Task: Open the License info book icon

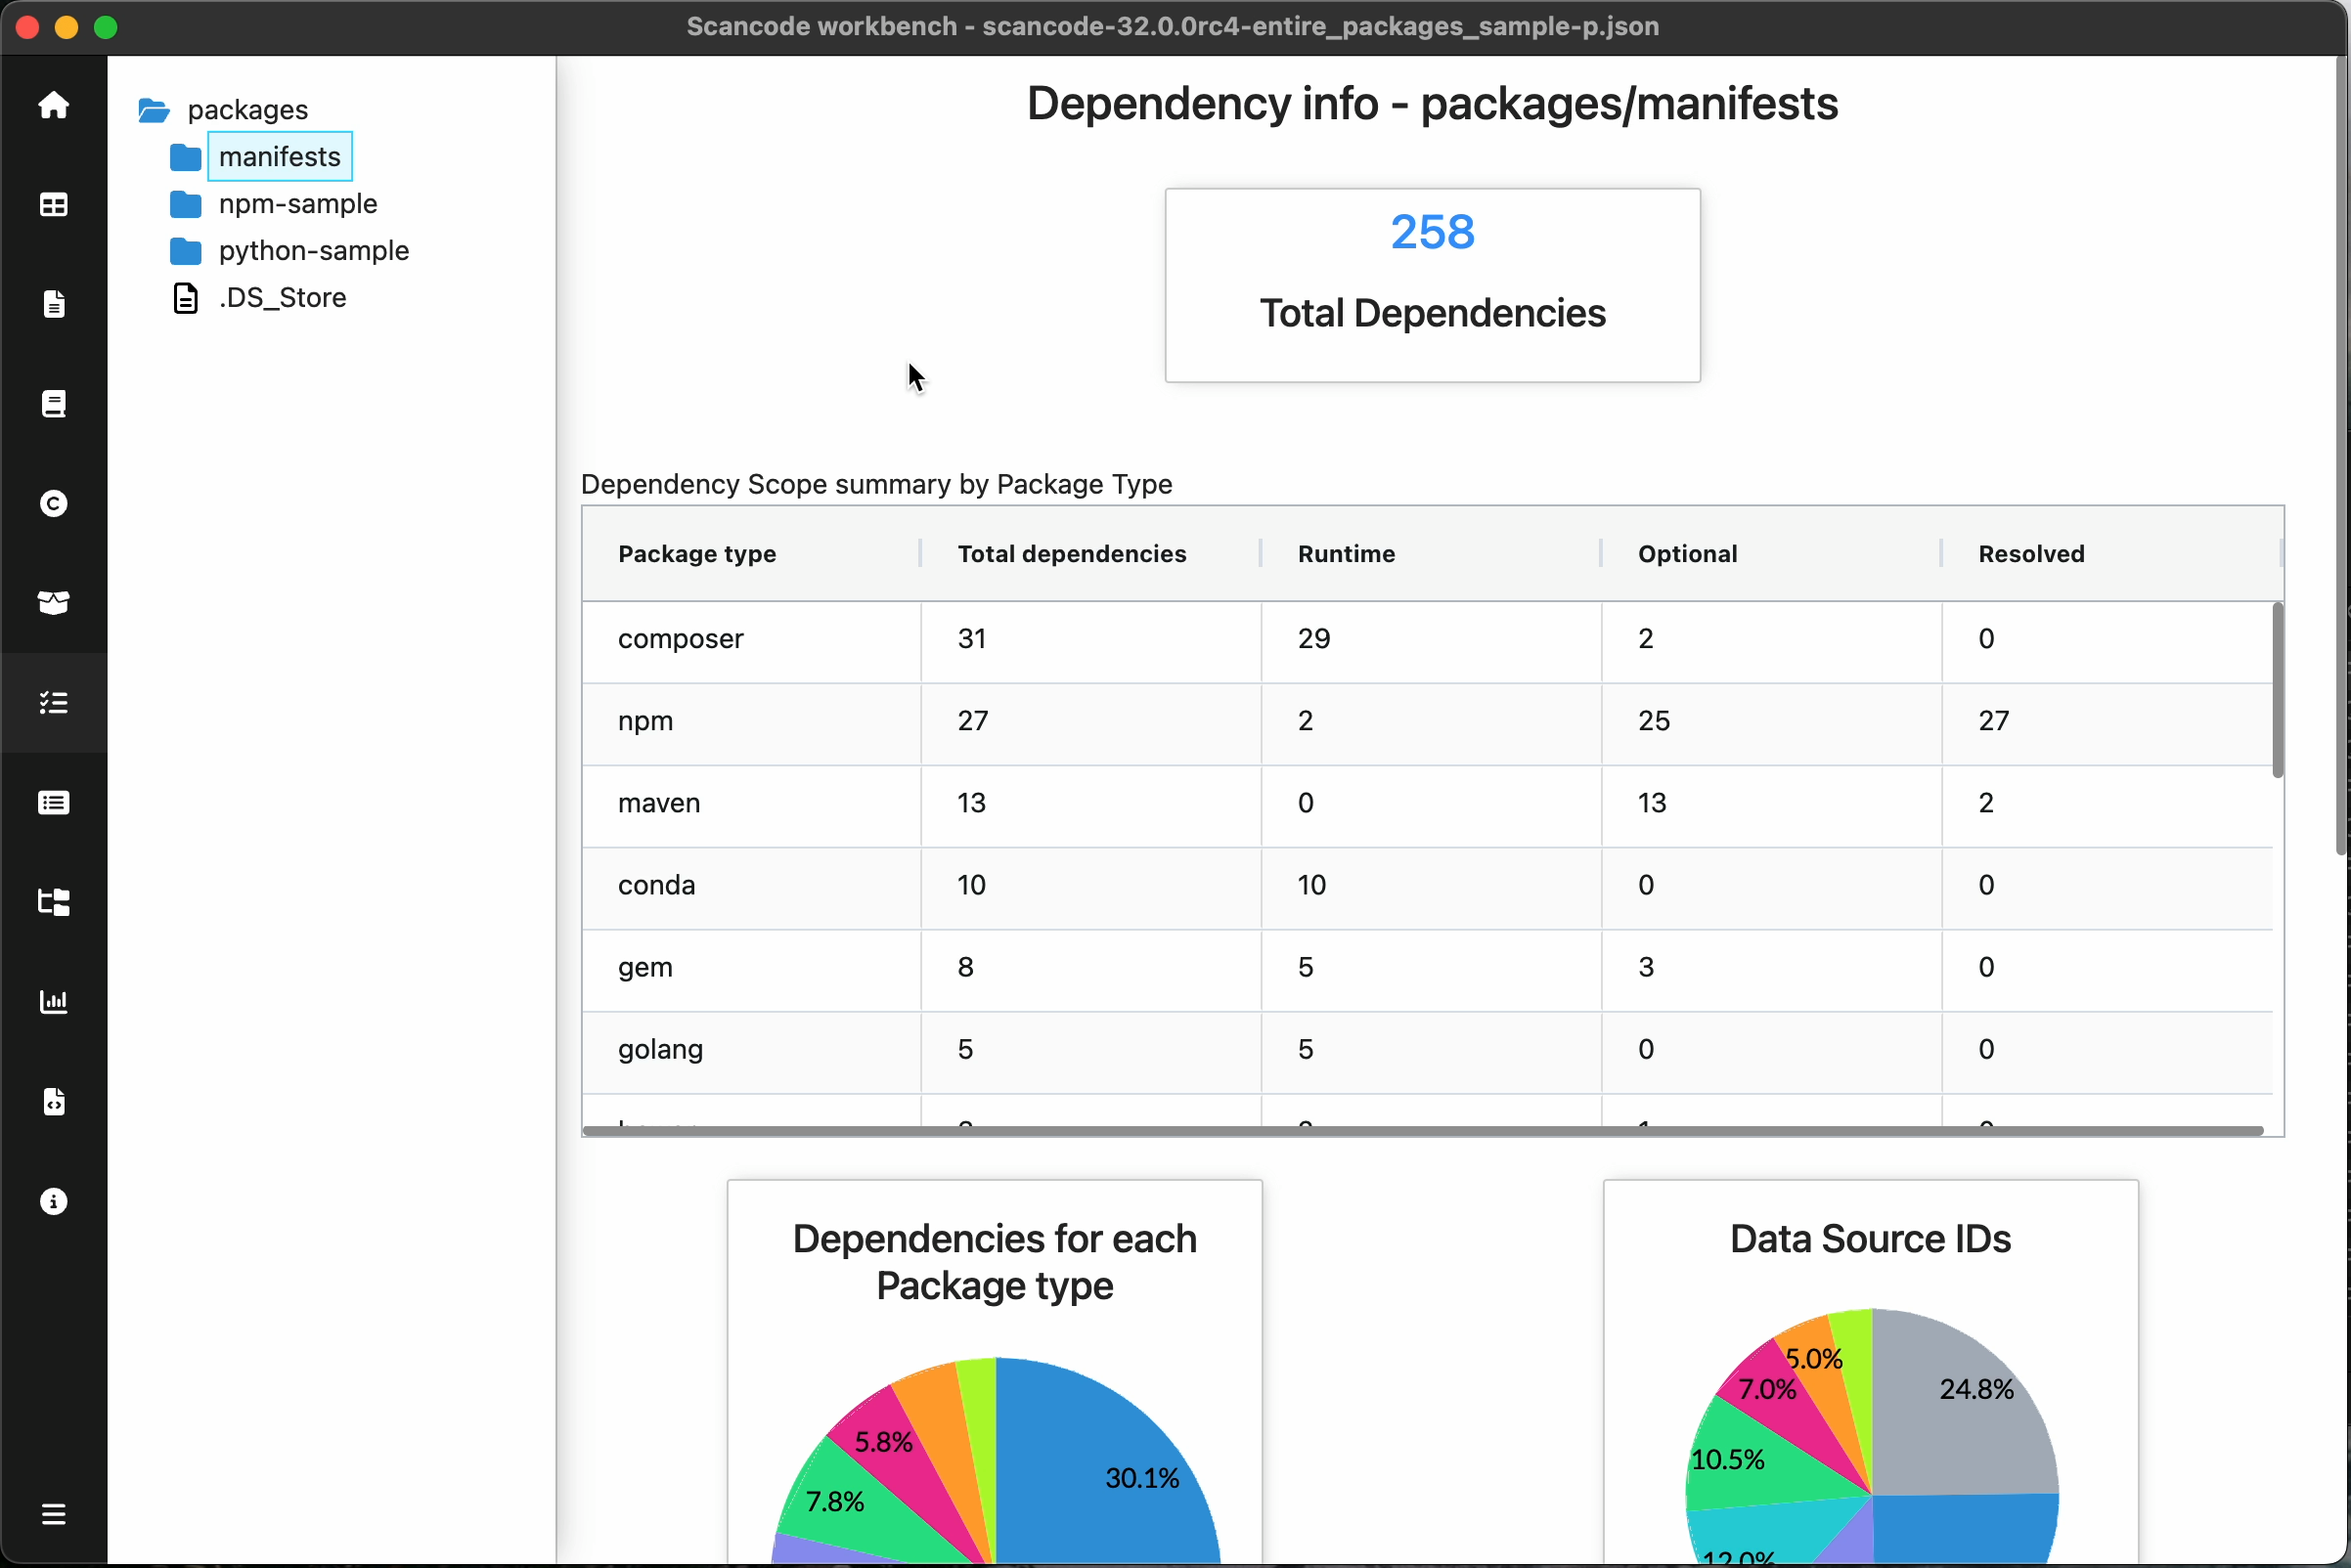Action: (x=54, y=404)
